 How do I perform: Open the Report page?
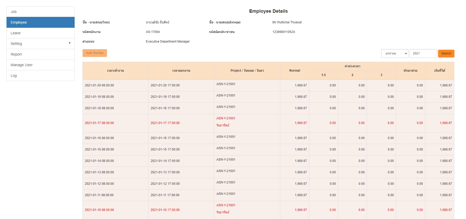coord(41,54)
